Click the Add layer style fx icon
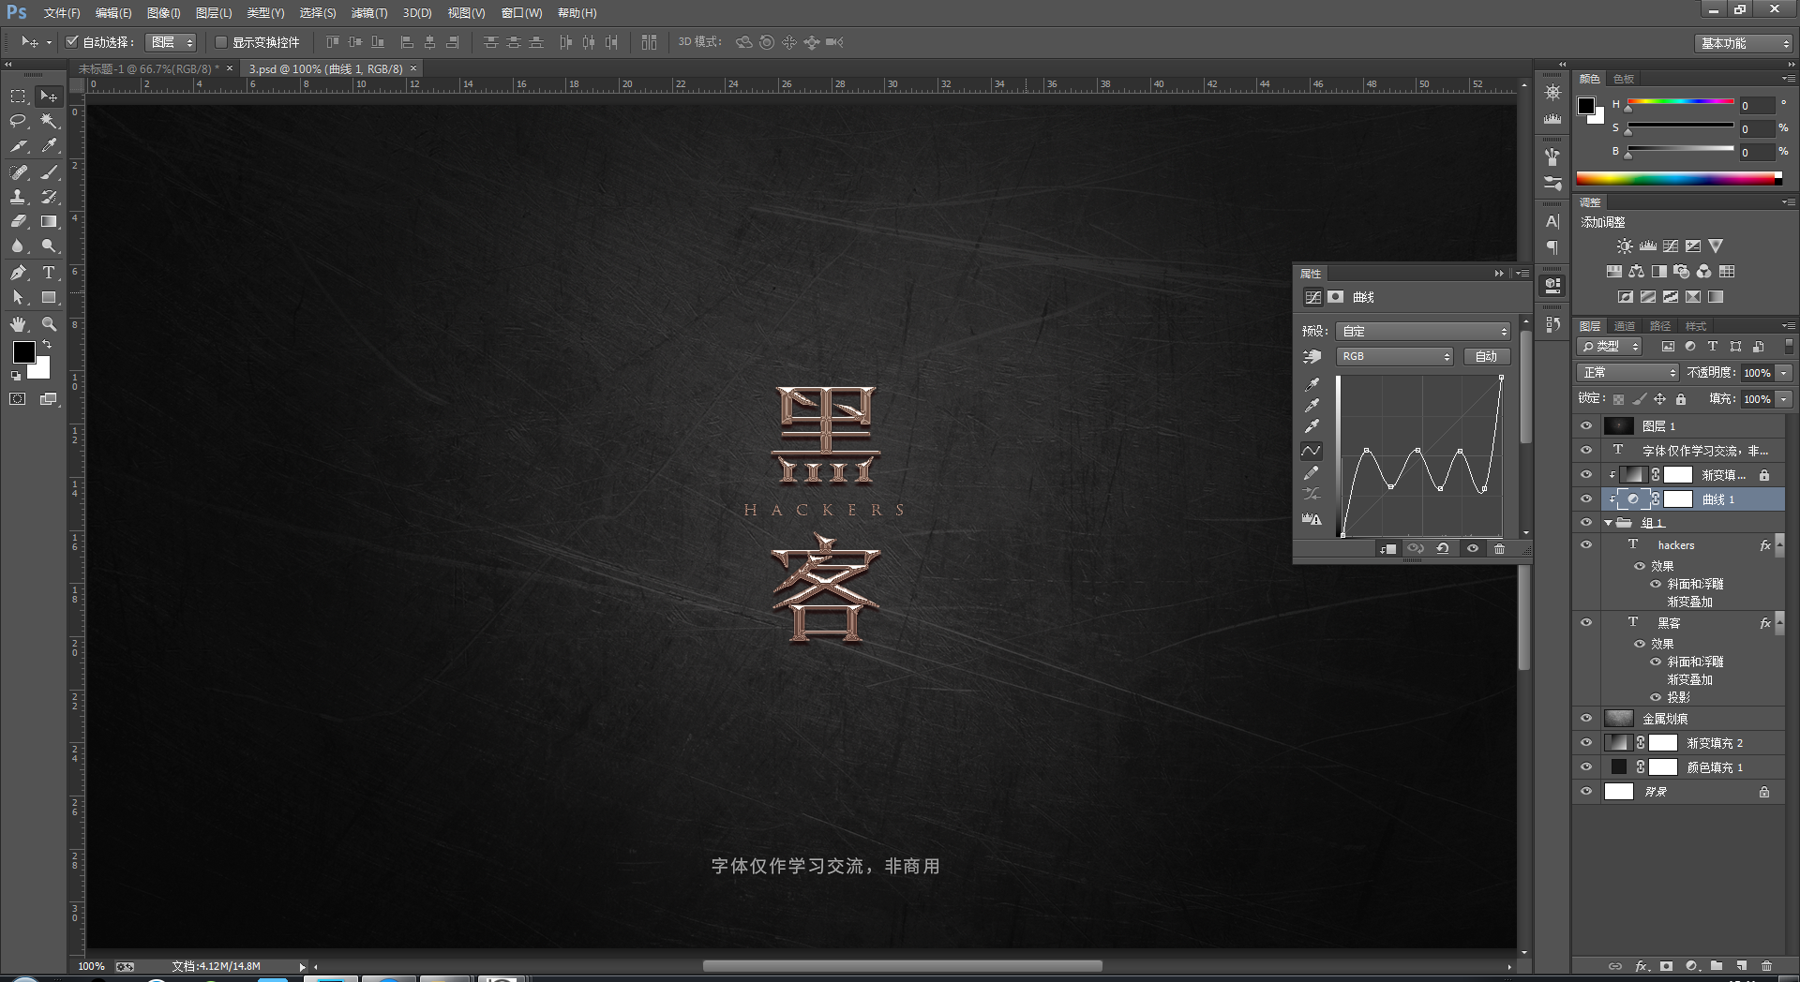The height and width of the screenshot is (982, 1800). pos(1641,966)
